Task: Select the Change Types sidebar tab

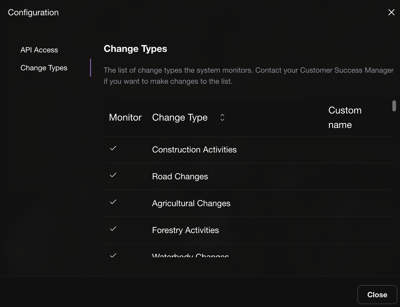Action: click(44, 68)
